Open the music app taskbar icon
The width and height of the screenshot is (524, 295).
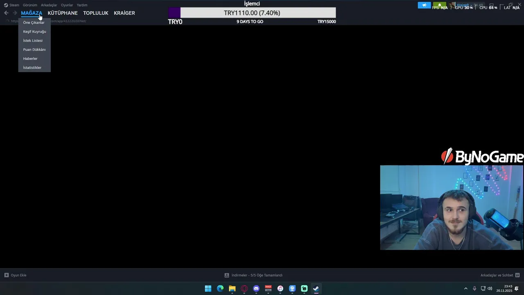pyautogui.click(x=280, y=288)
